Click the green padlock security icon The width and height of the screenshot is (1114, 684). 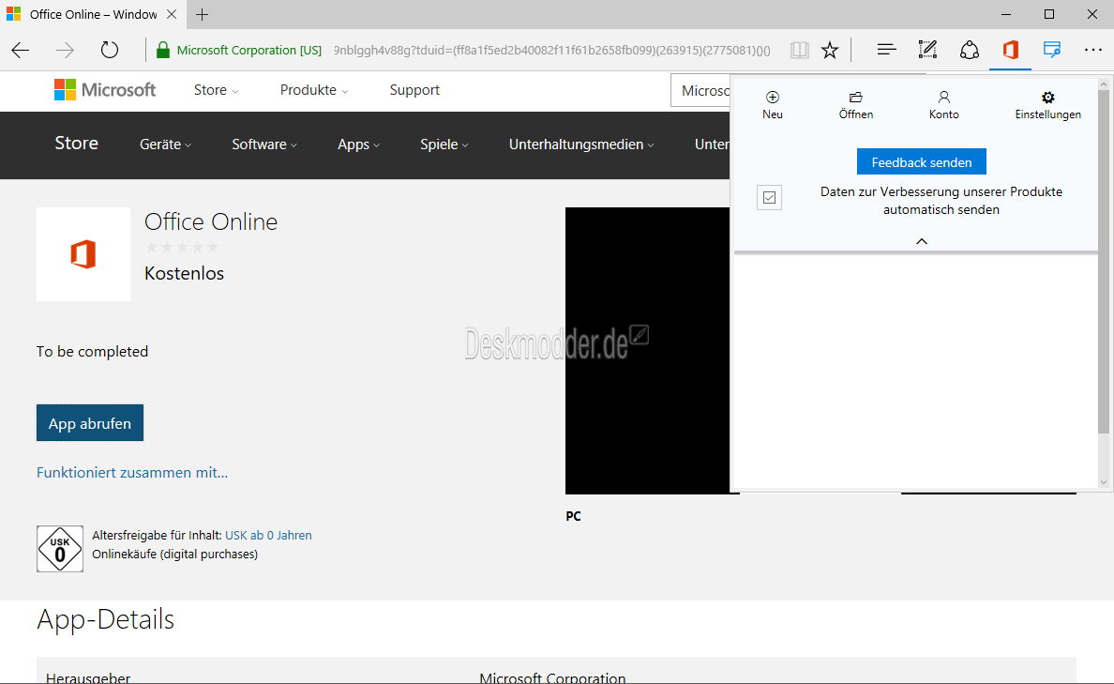(163, 50)
